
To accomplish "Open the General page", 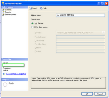I will coord(8,10).
